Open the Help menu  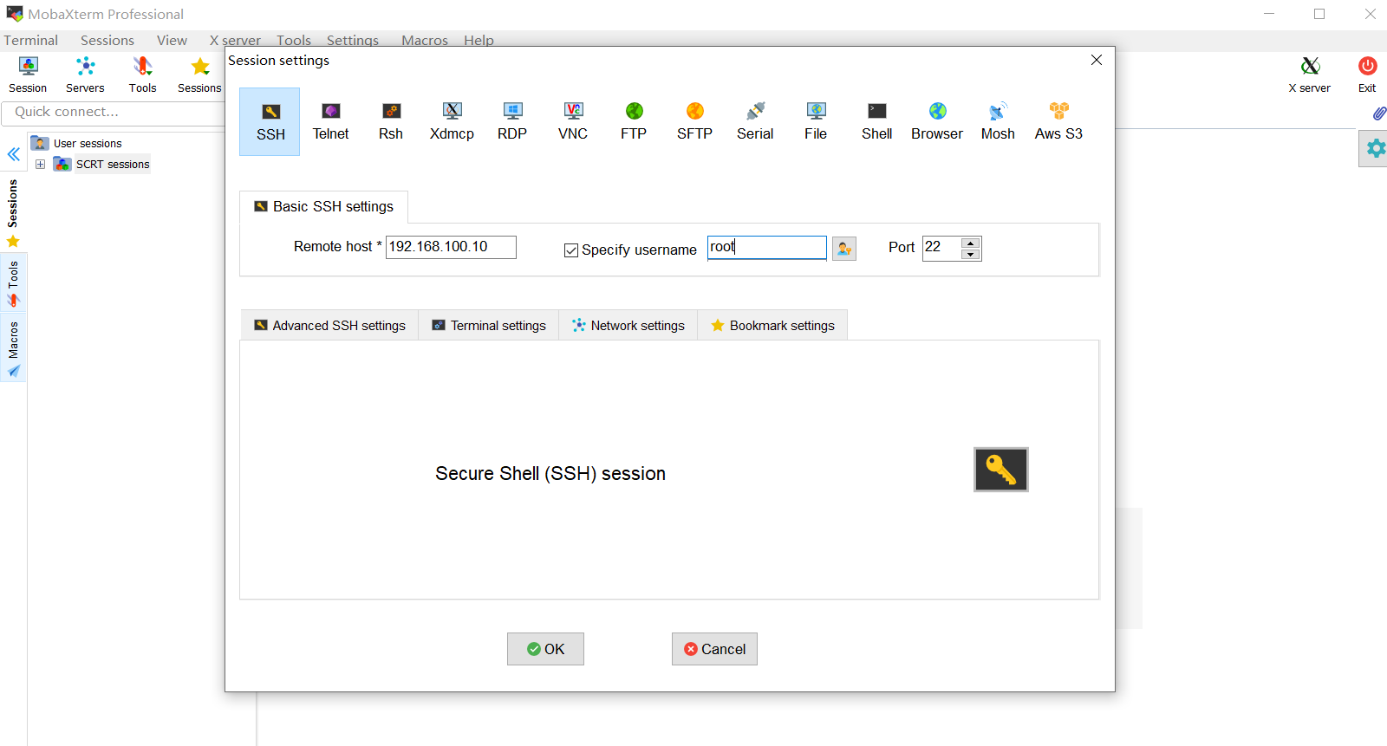(x=479, y=40)
